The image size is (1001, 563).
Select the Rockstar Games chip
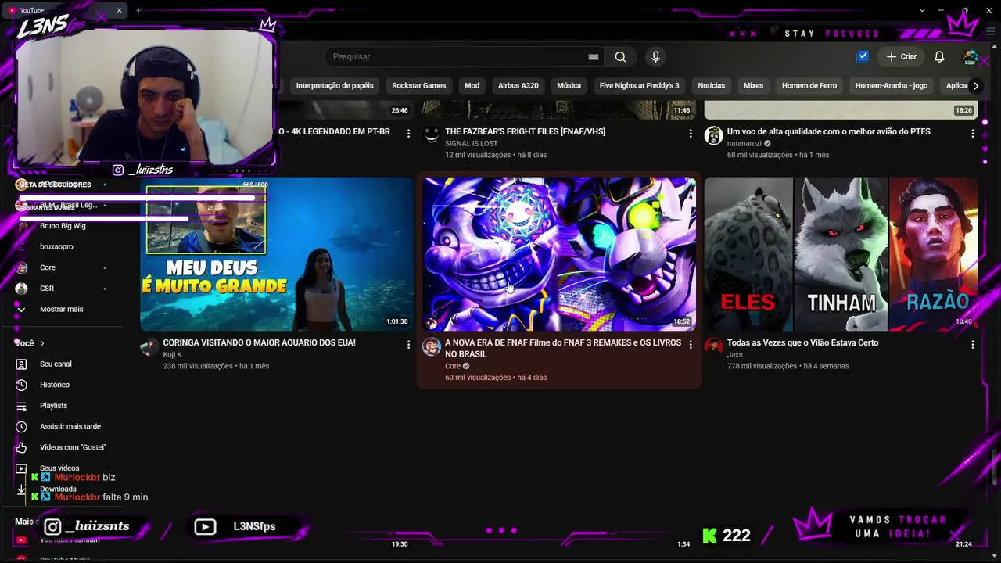[x=419, y=86]
